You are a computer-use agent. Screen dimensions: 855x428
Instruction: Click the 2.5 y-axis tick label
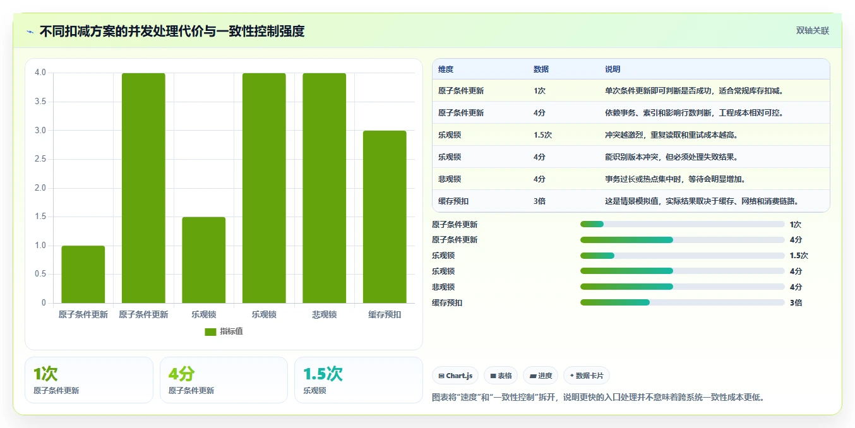[40, 159]
